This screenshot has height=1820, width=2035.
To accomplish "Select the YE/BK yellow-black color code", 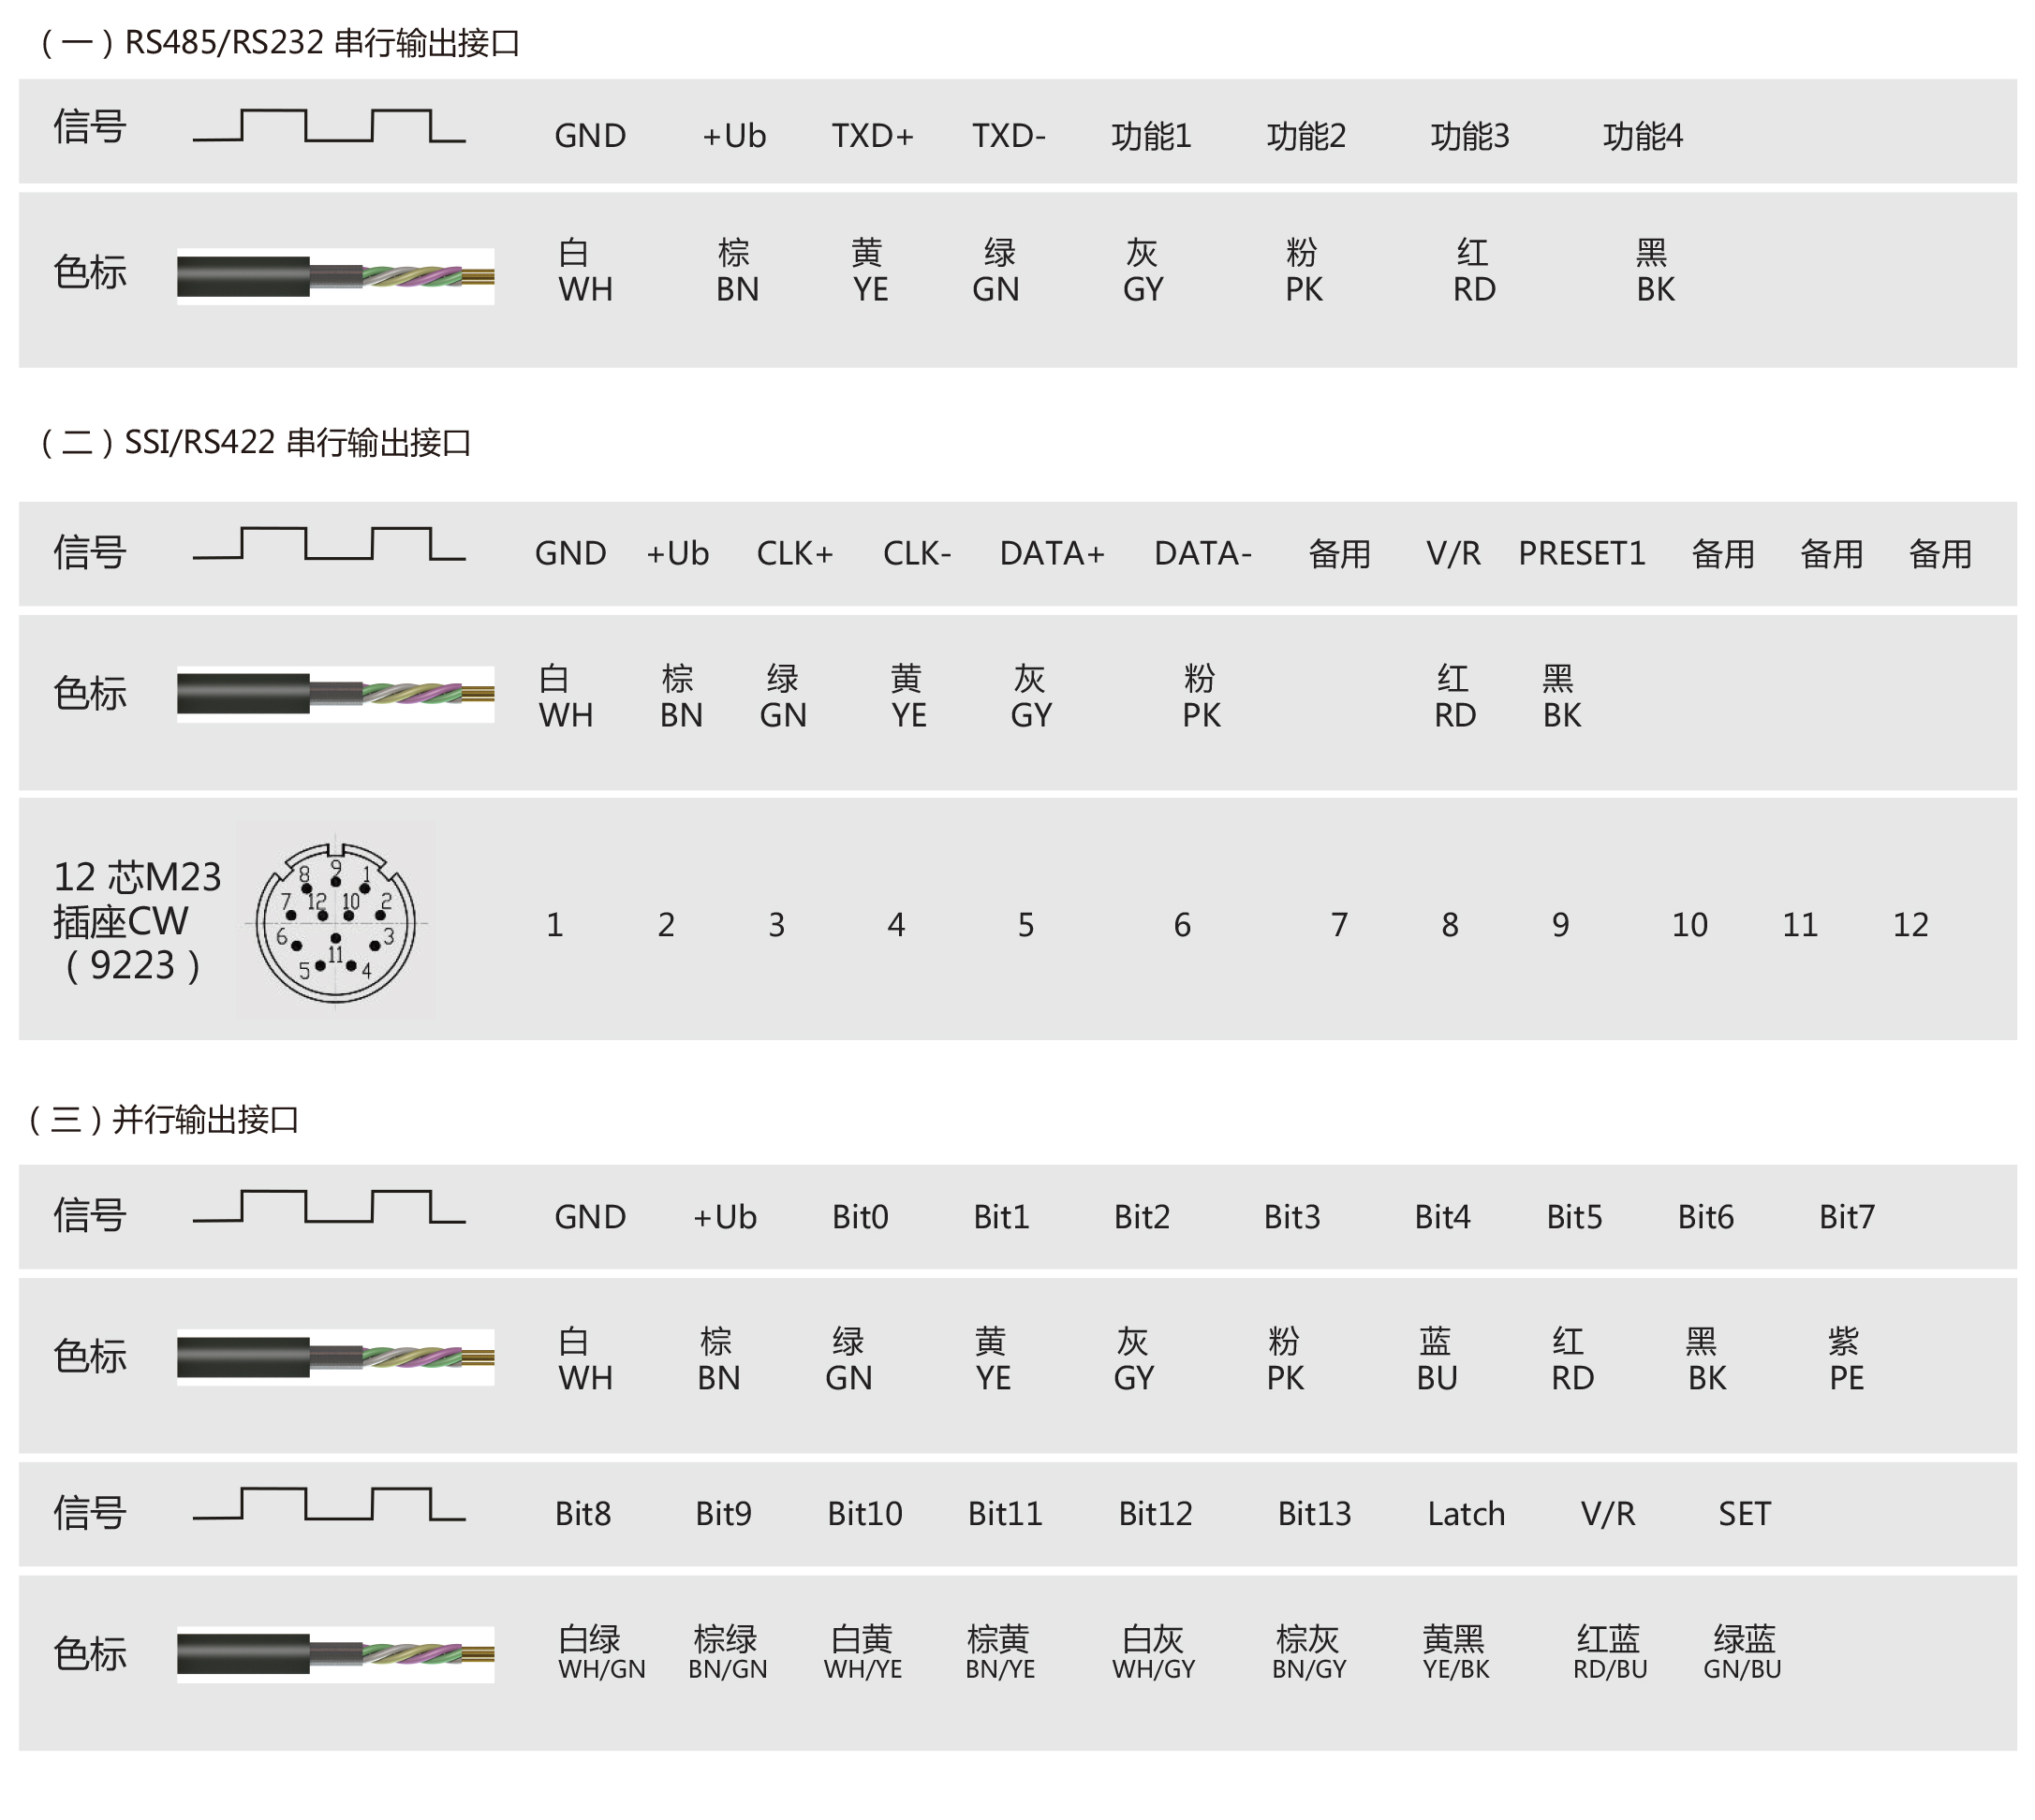I will click(1454, 1652).
